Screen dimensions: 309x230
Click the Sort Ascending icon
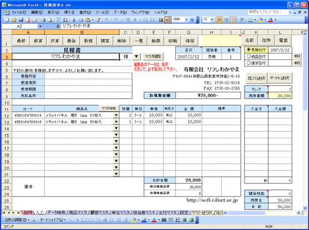145,20
